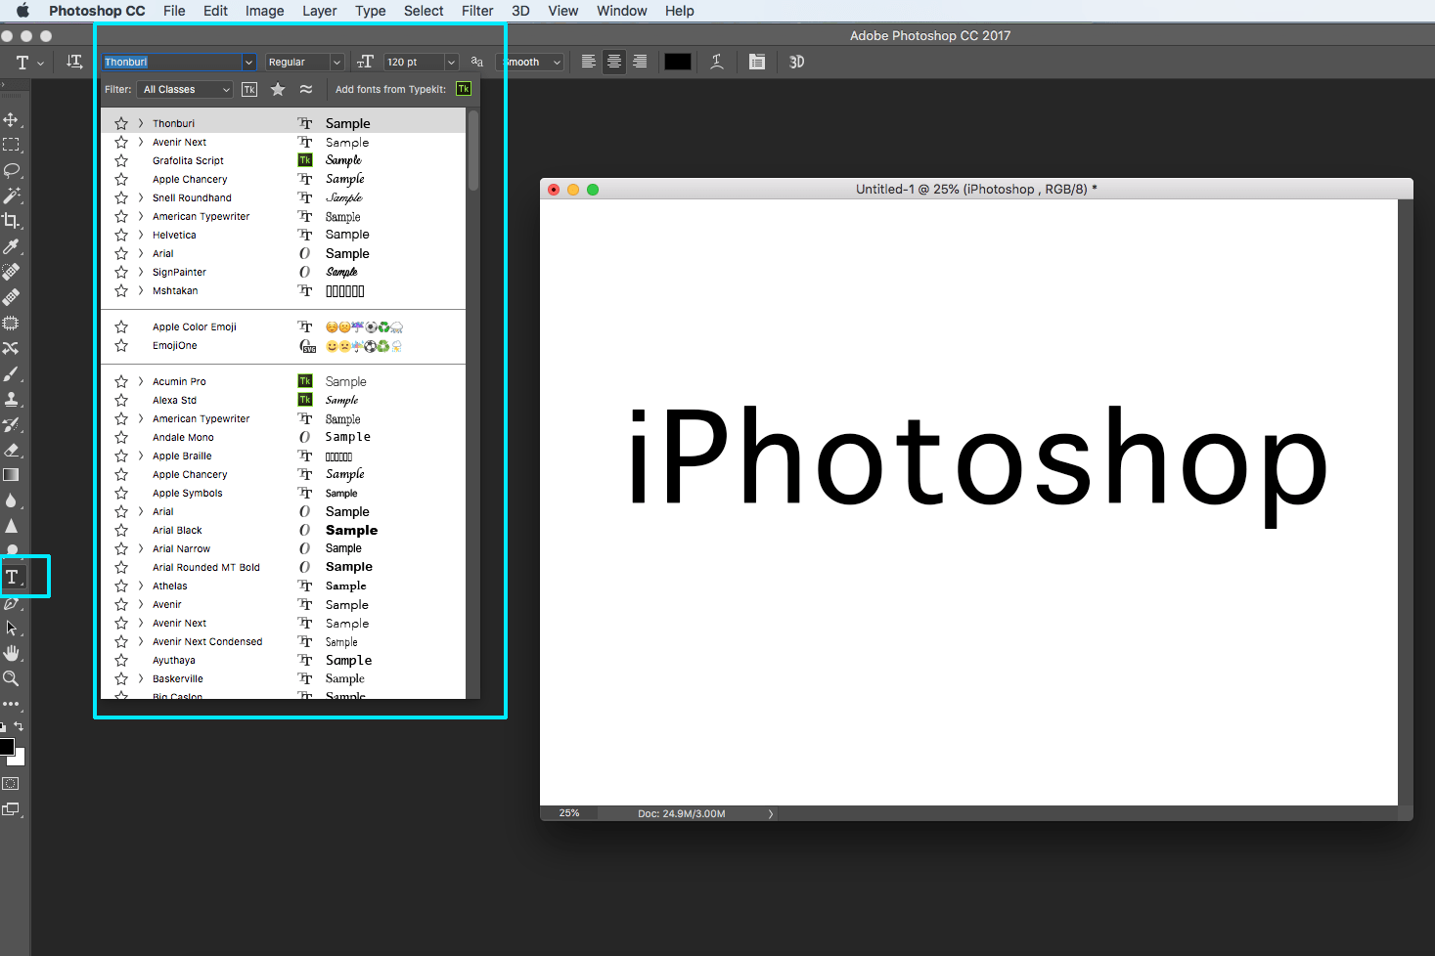Open the Edit Toolbar ellipsis menu
This screenshot has height=956, width=1435.
click(11, 704)
